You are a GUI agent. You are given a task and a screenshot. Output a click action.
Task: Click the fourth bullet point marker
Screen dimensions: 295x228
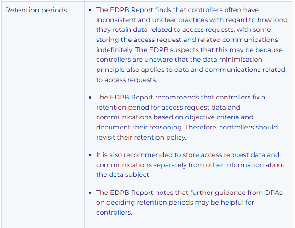90,193
